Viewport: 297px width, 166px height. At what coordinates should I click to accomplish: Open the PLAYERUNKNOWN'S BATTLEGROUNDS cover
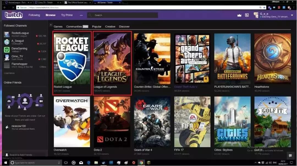(x=232, y=59)
